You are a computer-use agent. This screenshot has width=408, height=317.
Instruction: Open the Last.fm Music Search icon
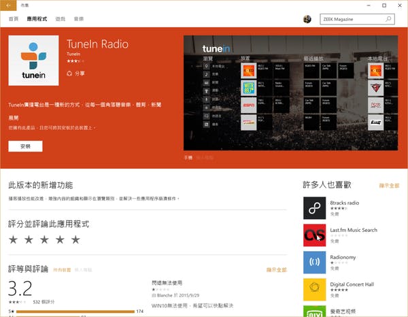point(314,235)
